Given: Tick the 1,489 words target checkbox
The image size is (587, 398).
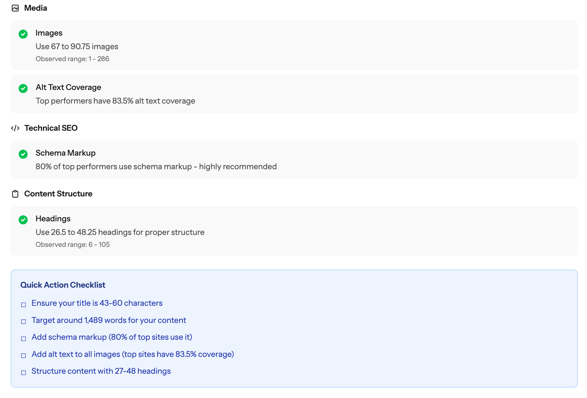Looking at the screenshot, I should pos(24,322).
